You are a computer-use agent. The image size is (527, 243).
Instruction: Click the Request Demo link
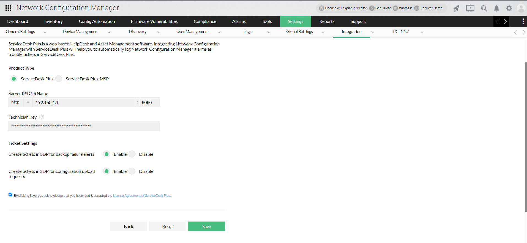tap(431, 8)
